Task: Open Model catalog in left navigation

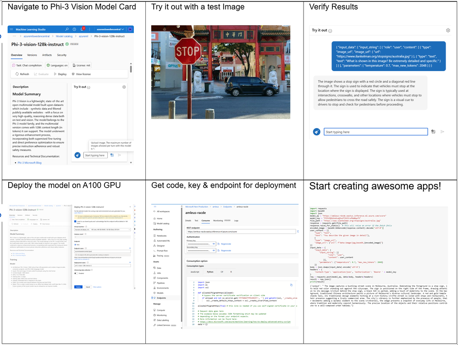Action: click(161, 223)
